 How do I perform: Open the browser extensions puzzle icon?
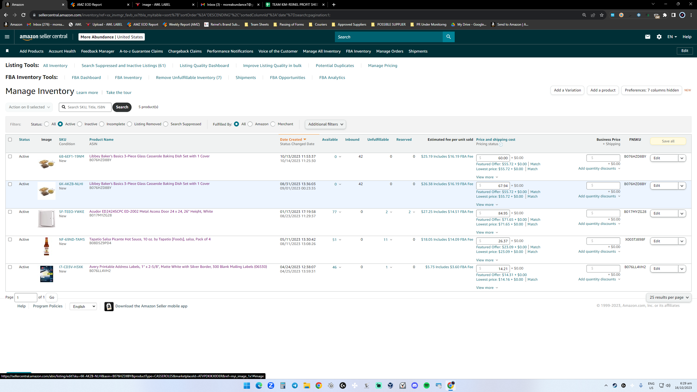[665, 15]
